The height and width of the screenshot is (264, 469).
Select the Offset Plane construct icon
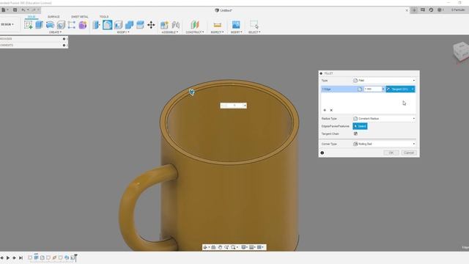coord(195,25)
